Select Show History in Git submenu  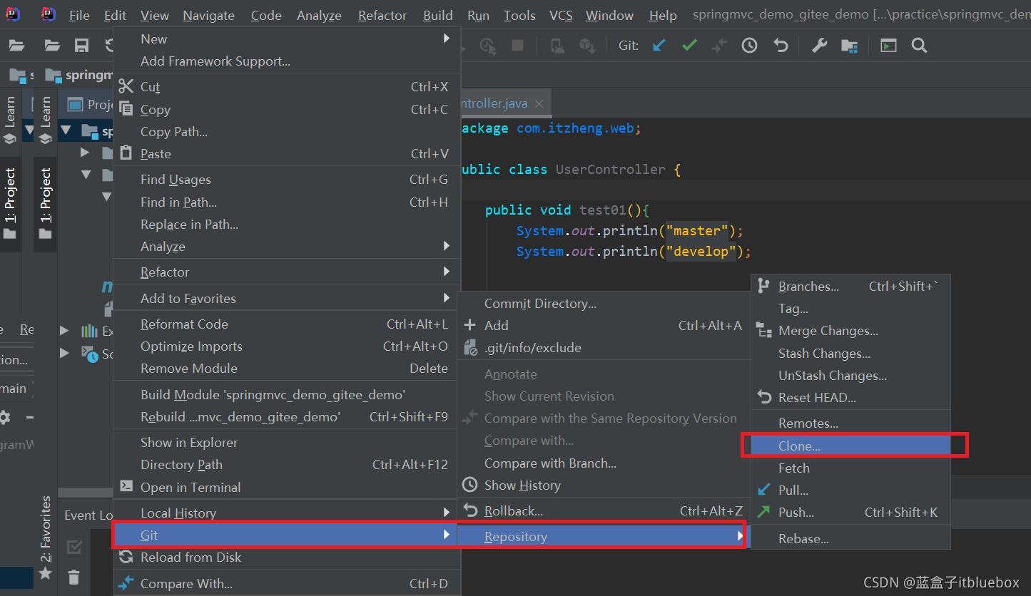[x=604, y=485]
